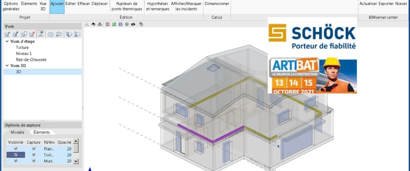Click the first 3D building view icon
The width and height of the screenshot is (410, 171).
[x=69, y=34]
